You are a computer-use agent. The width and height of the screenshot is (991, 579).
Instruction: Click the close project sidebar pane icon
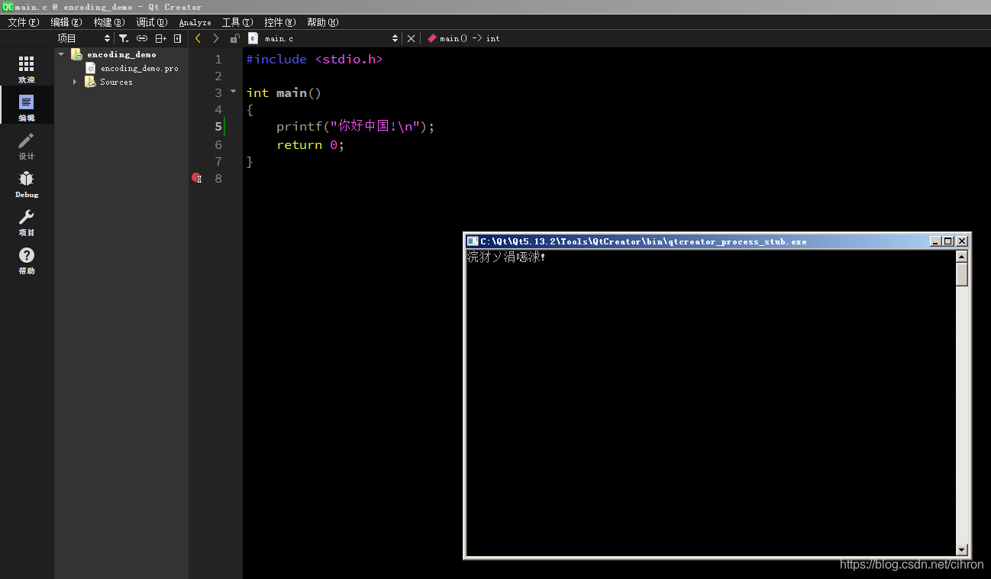(177, 38)
